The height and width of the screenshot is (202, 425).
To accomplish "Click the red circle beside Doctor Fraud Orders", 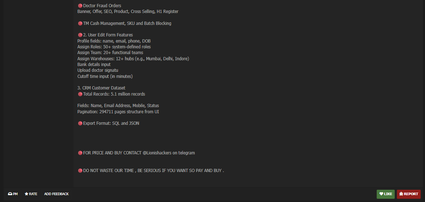I will (80, 6).
